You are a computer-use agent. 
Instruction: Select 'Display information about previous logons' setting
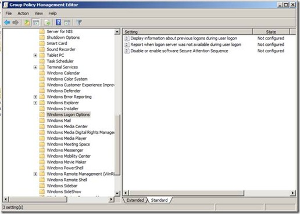[184, 38]
